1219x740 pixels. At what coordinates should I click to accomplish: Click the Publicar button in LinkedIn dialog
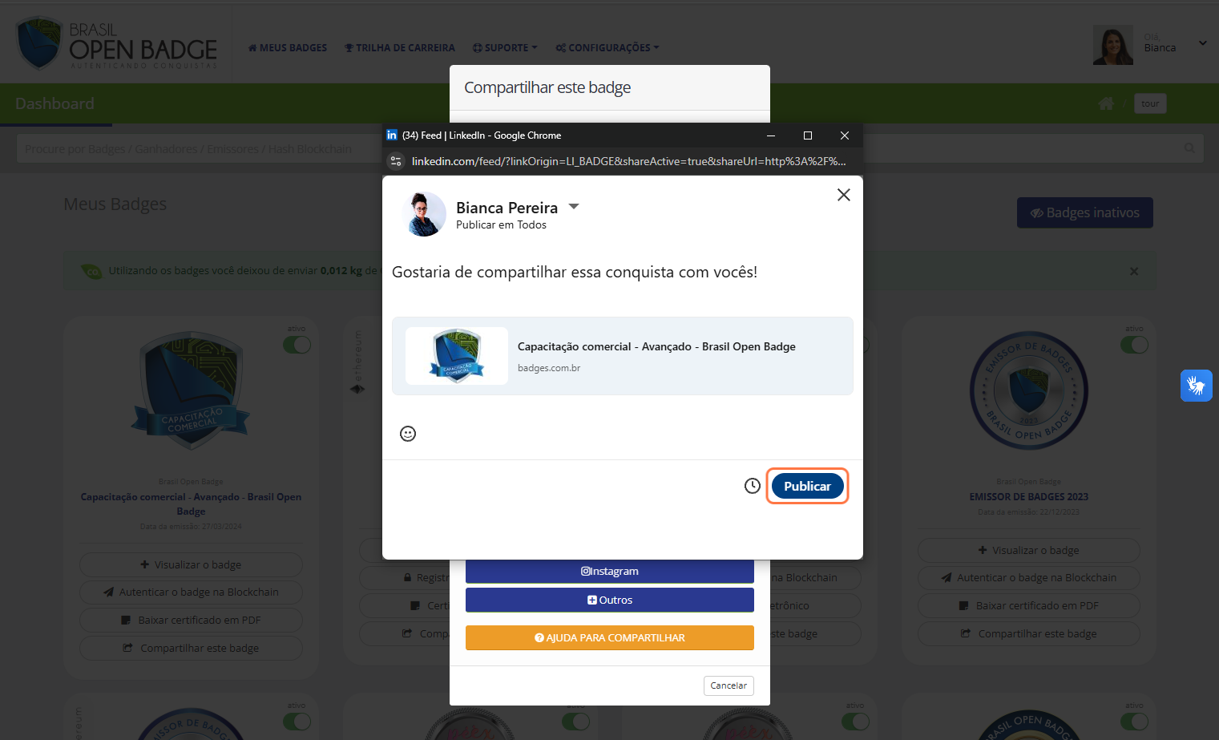pyautogui.click(x=807, y=486)
